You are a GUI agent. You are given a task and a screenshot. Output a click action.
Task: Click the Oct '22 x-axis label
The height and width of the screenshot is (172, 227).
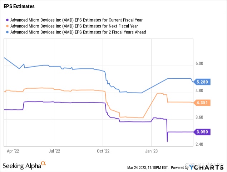(103, 151)
